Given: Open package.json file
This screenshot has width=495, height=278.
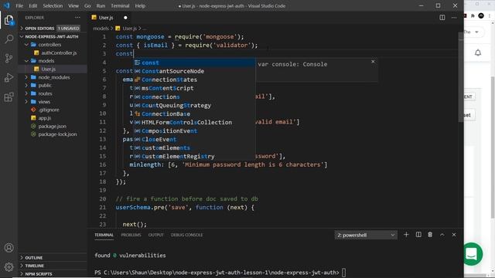Looking at the screenshot, I should coord(53,126).
